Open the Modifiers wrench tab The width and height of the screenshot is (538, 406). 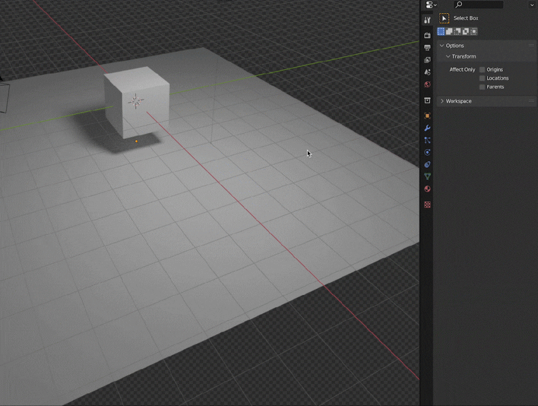pyautogui.click(x=427, y=128)
